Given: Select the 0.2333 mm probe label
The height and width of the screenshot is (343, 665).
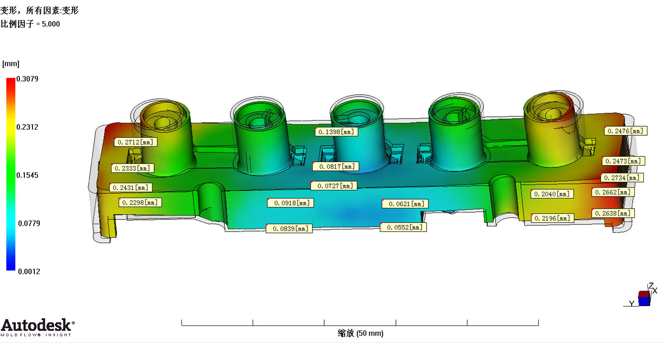Looking at the screenshot, I should pos(132,168).
